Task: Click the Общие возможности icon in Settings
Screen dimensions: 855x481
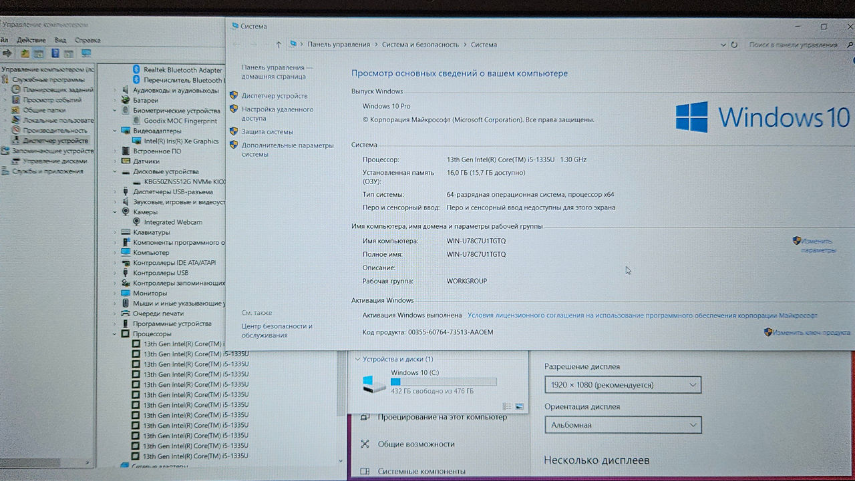Action: 365,444
